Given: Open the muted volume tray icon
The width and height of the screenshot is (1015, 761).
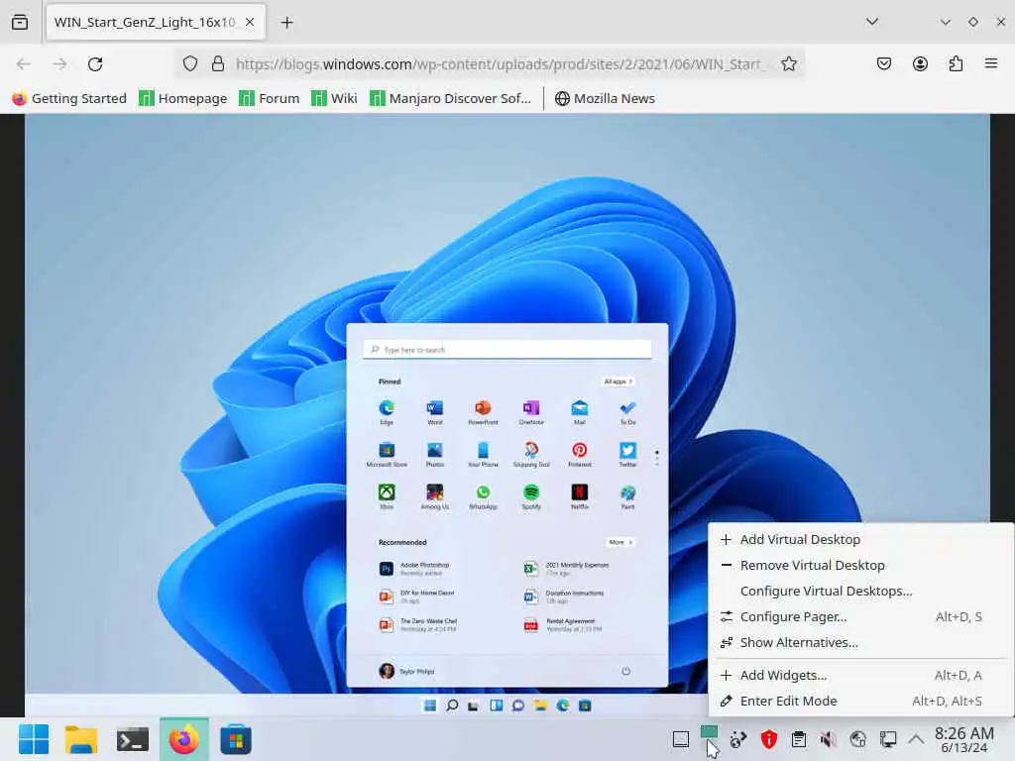Looking at the screenshot, I should tap(828, 739).
